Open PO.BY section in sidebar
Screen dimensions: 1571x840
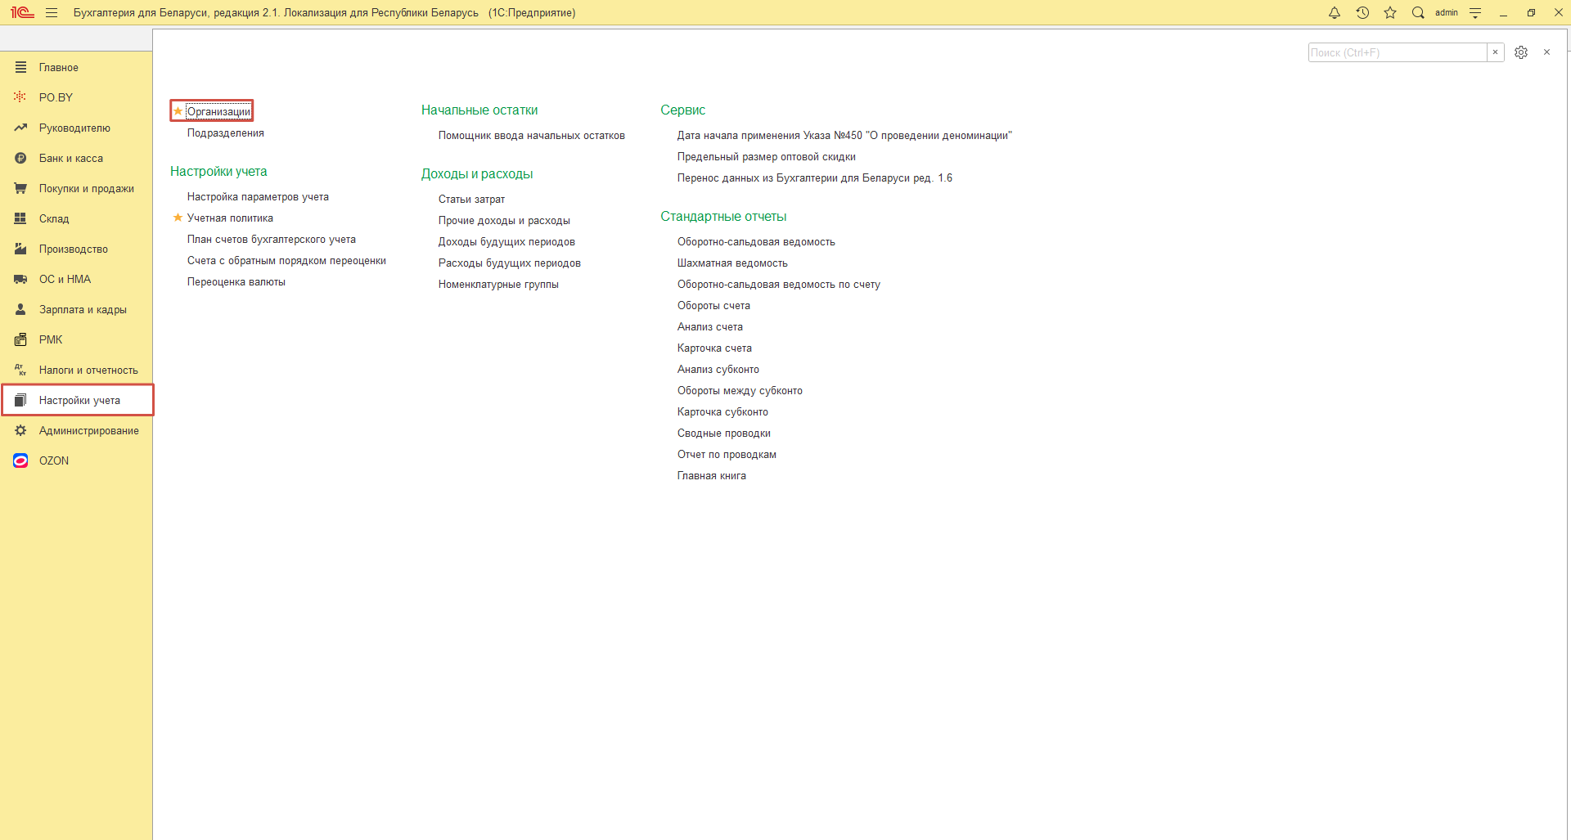(76, 97)
